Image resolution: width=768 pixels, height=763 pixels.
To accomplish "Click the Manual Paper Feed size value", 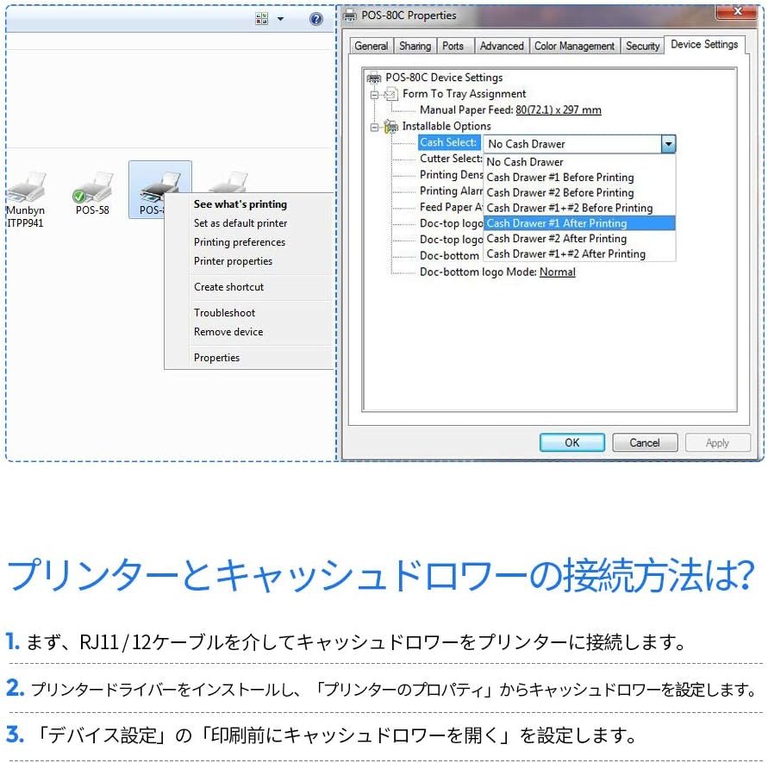I will tap(558, 110).
